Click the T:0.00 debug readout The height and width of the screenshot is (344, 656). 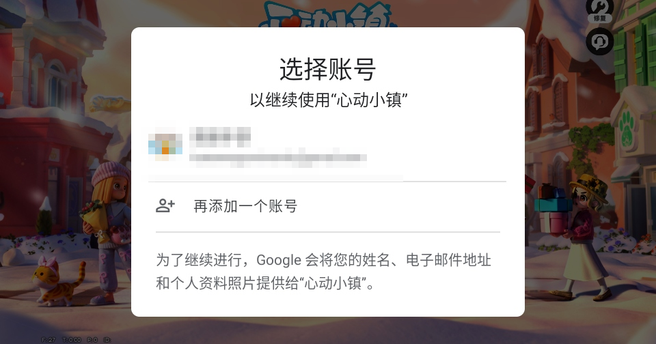71,340
